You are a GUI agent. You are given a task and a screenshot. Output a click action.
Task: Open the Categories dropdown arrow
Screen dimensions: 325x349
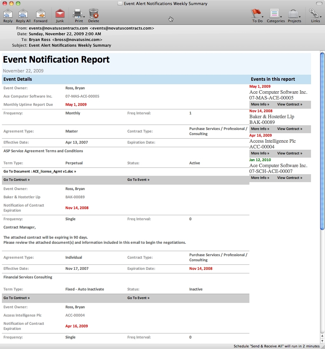(x=281, y=17)
